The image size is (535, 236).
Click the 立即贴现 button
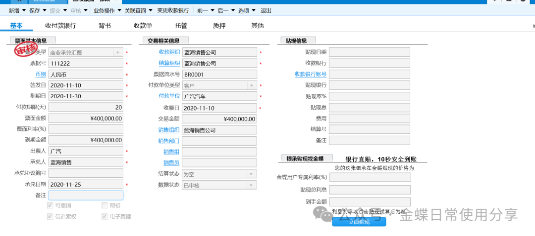tap(359, 222)
